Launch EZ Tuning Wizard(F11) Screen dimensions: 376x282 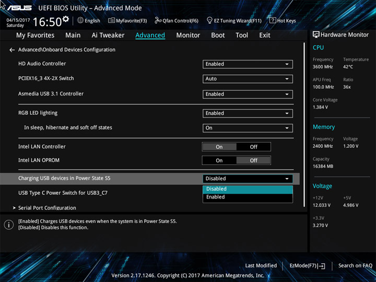coord(234,20)
